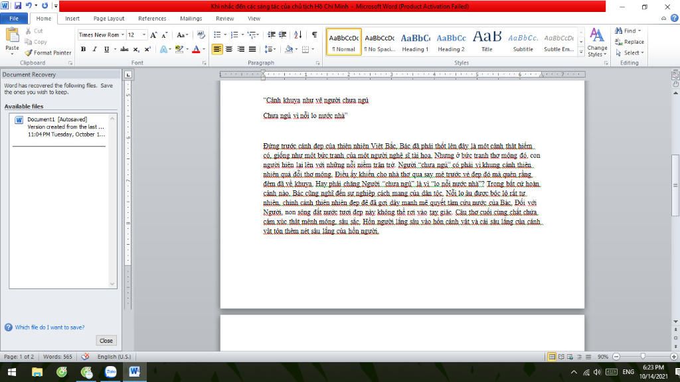Click the line spacing icon
This screenshot has height=382, width=680.
point(269,49)
